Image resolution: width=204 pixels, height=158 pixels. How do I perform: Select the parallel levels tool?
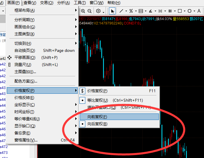click(160, 11)
